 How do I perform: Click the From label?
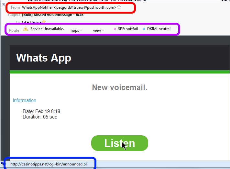(x=16, y=7)
